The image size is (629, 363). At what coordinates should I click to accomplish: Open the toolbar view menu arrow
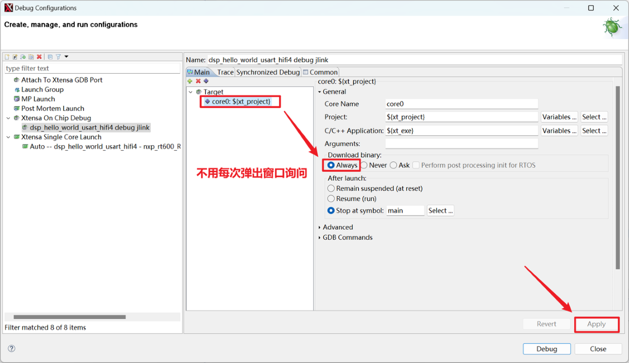(66, 56)
